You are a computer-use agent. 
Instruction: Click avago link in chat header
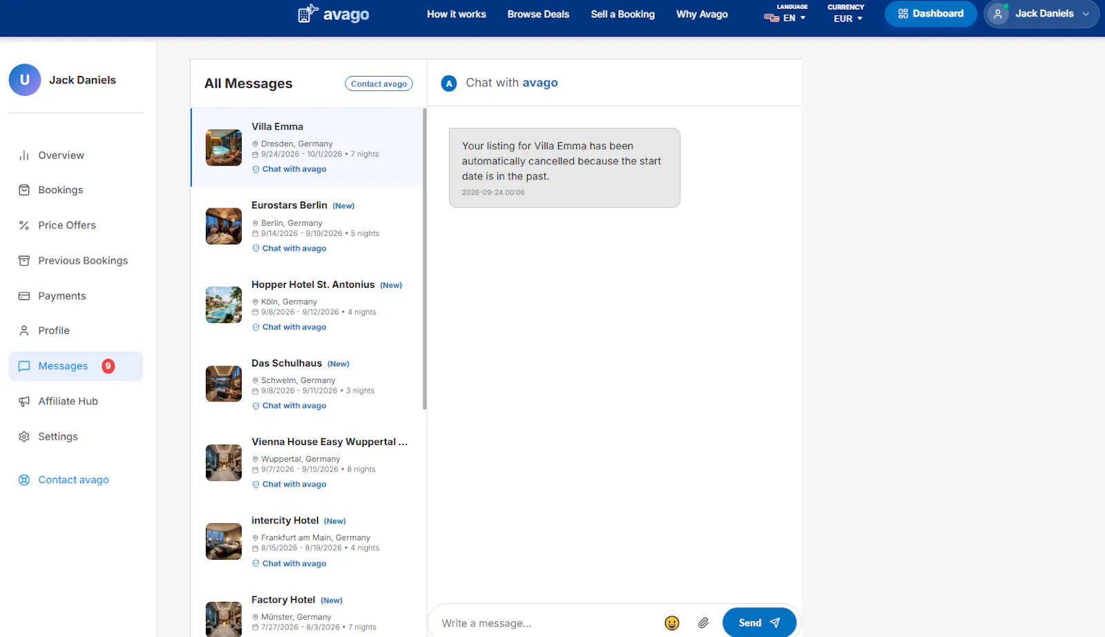coord(540,83)
